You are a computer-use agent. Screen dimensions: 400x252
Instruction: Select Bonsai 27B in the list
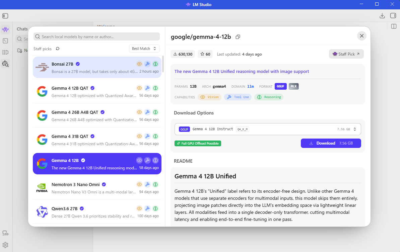97,67
